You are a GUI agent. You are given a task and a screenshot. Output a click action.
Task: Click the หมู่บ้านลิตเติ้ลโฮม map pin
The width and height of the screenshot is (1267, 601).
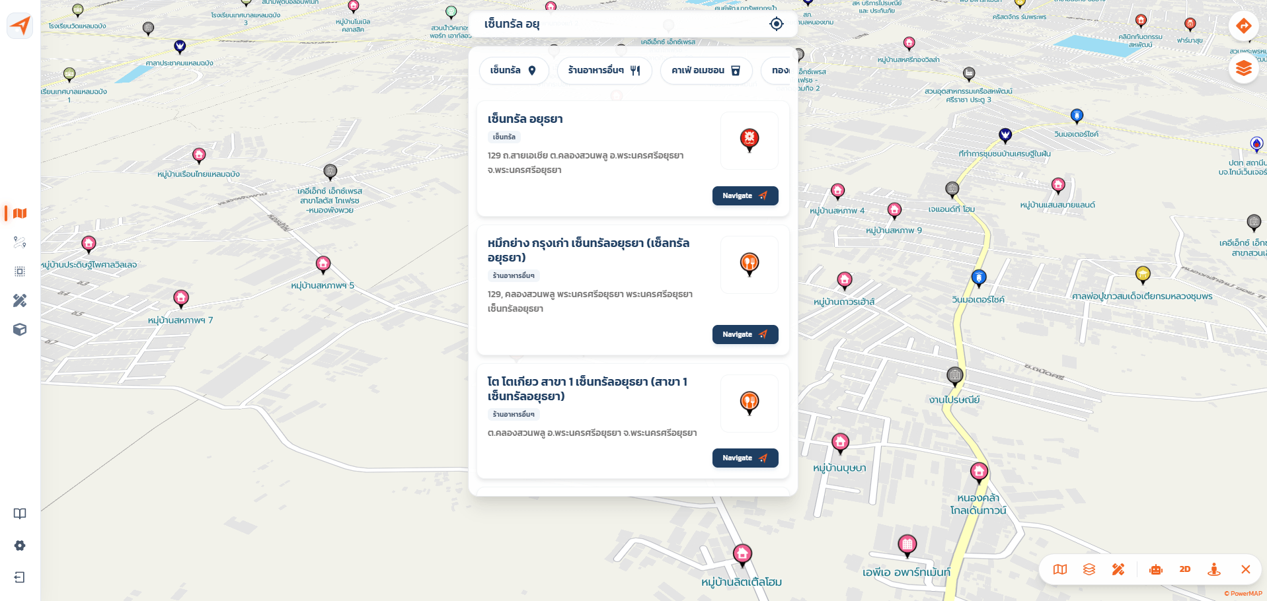coord(742,555)
